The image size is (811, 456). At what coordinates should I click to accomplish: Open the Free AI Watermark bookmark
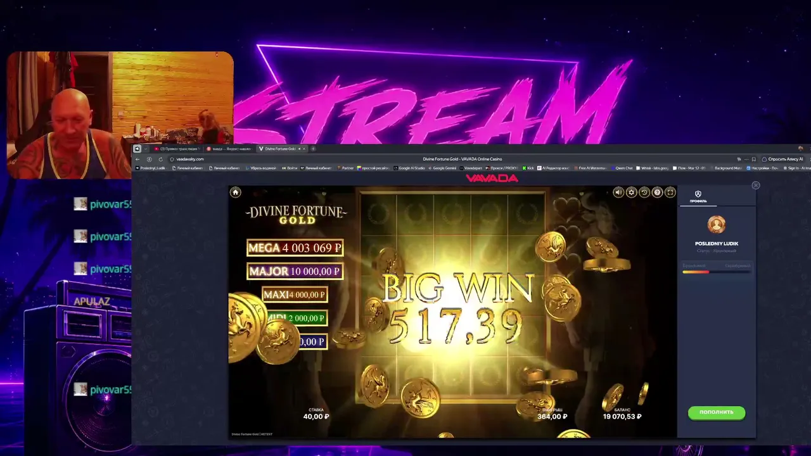pos(592,168)
